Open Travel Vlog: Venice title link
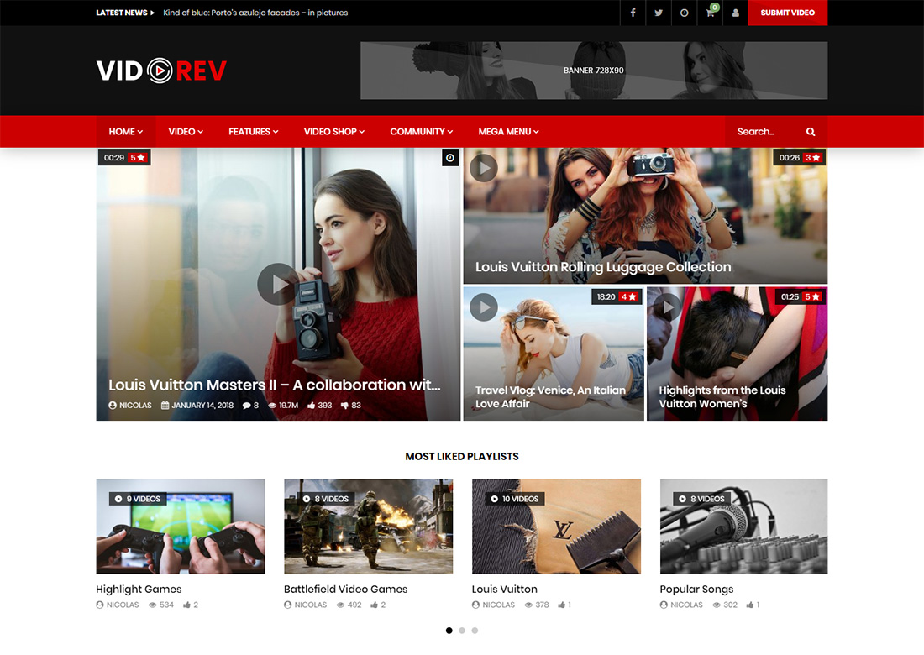924x655 pixels. [550, 397]
